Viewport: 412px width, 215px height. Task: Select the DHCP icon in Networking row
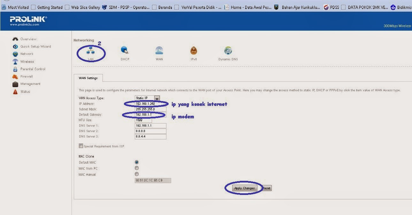(125, 51)
